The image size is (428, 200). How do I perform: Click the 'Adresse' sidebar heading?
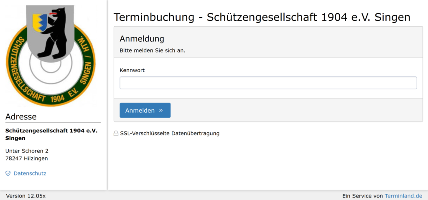21,116
